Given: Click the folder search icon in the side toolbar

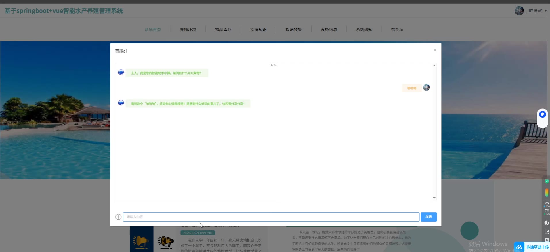Looking at the screenshot, I should (x=547, y=240).
